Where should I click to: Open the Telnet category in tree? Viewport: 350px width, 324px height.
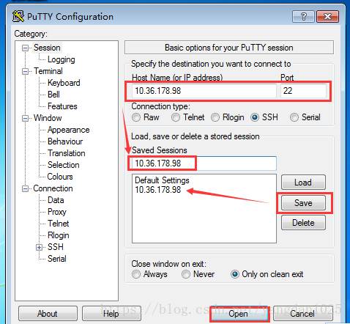click(x=59, y=224)
